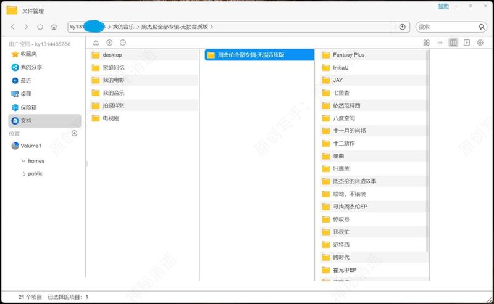Open the 十二新作 folder

[374, 144]
